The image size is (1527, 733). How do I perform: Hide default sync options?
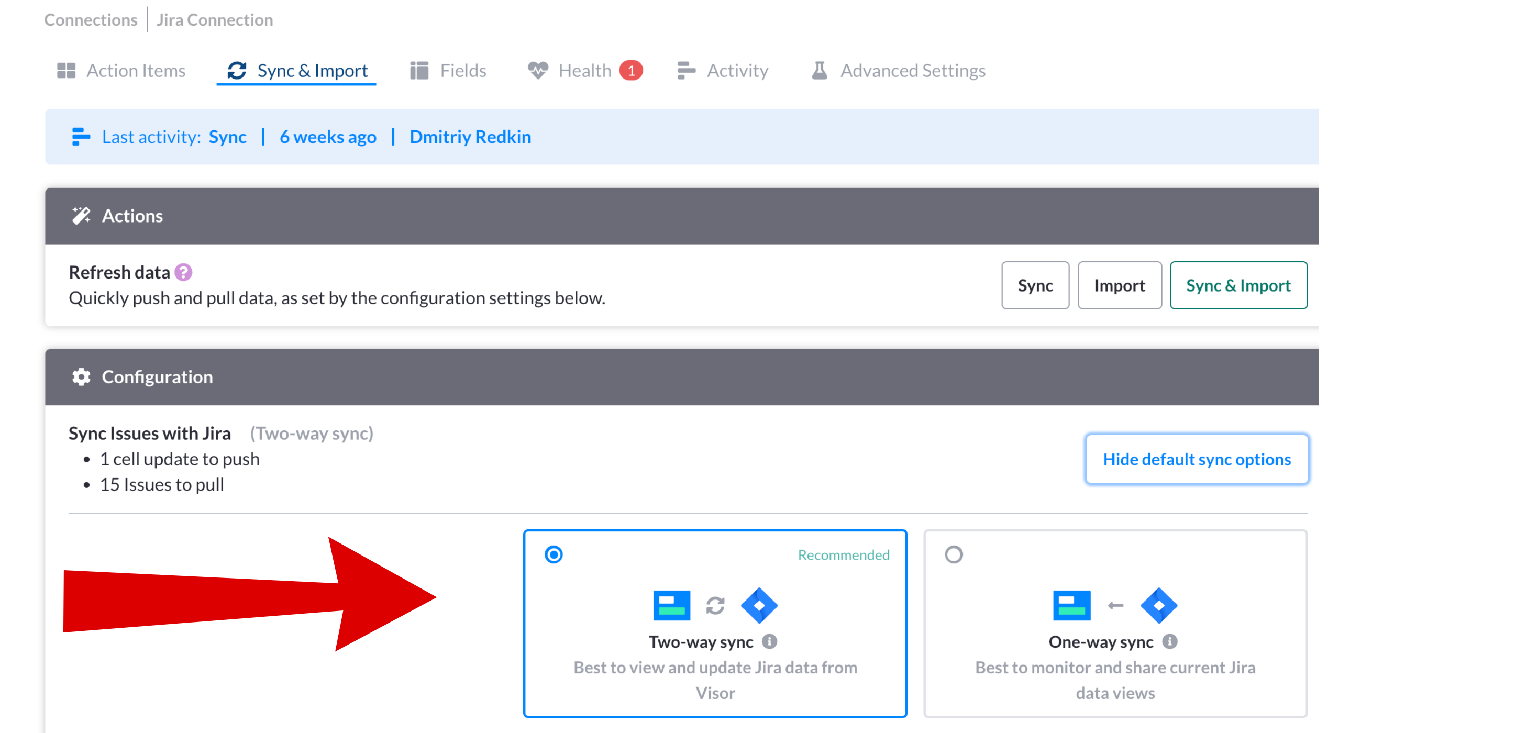[x=1197, y=459]
